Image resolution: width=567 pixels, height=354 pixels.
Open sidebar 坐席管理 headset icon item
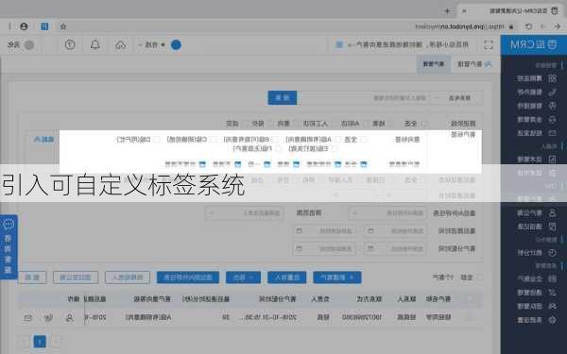536,120
